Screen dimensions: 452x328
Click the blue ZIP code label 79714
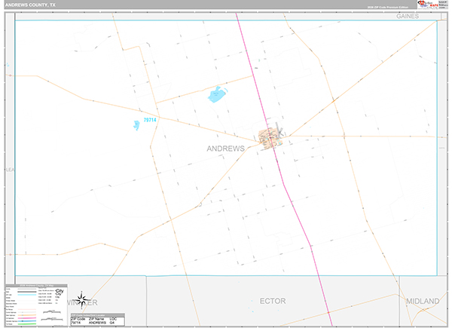[x=150, y=120]
